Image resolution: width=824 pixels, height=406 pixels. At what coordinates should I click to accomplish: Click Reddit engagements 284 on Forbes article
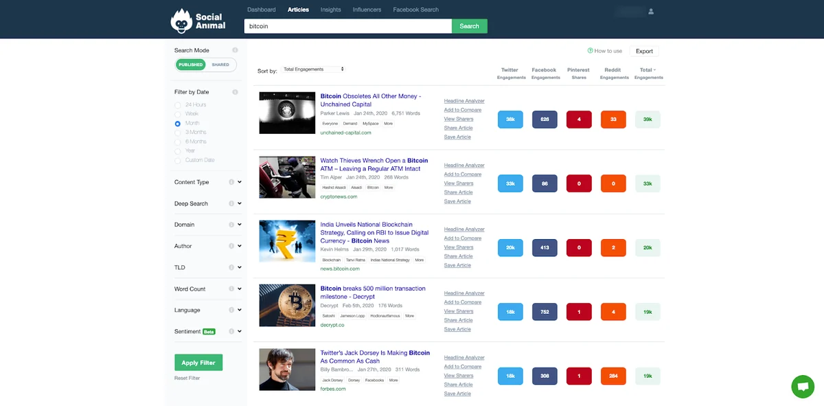(613, 376)
